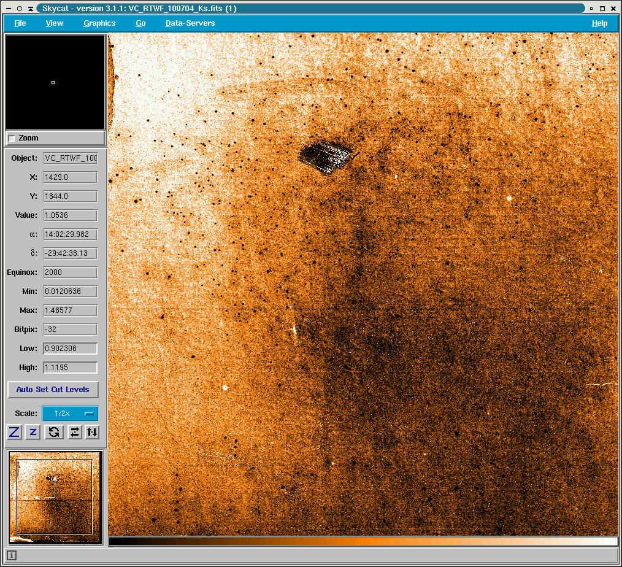Expand the Graphics menu
Image resolution: width=622 pixels, height=567 pixels.
tap(99, 23)
